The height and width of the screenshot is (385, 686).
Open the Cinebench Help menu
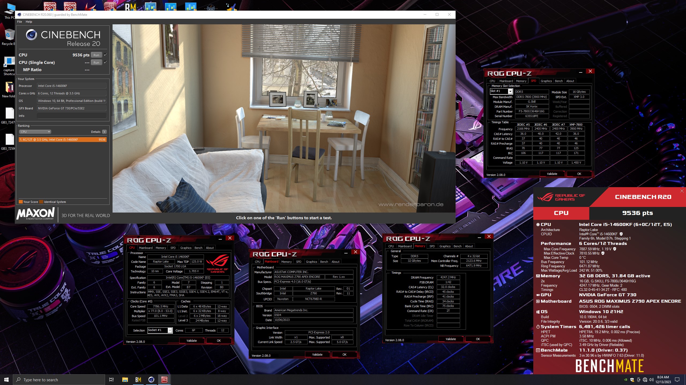coord(29,22)
